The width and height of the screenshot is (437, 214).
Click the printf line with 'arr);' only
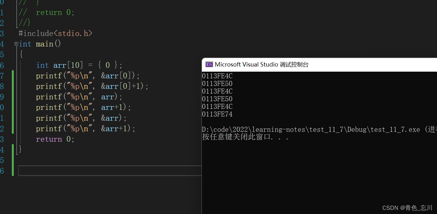79,97
